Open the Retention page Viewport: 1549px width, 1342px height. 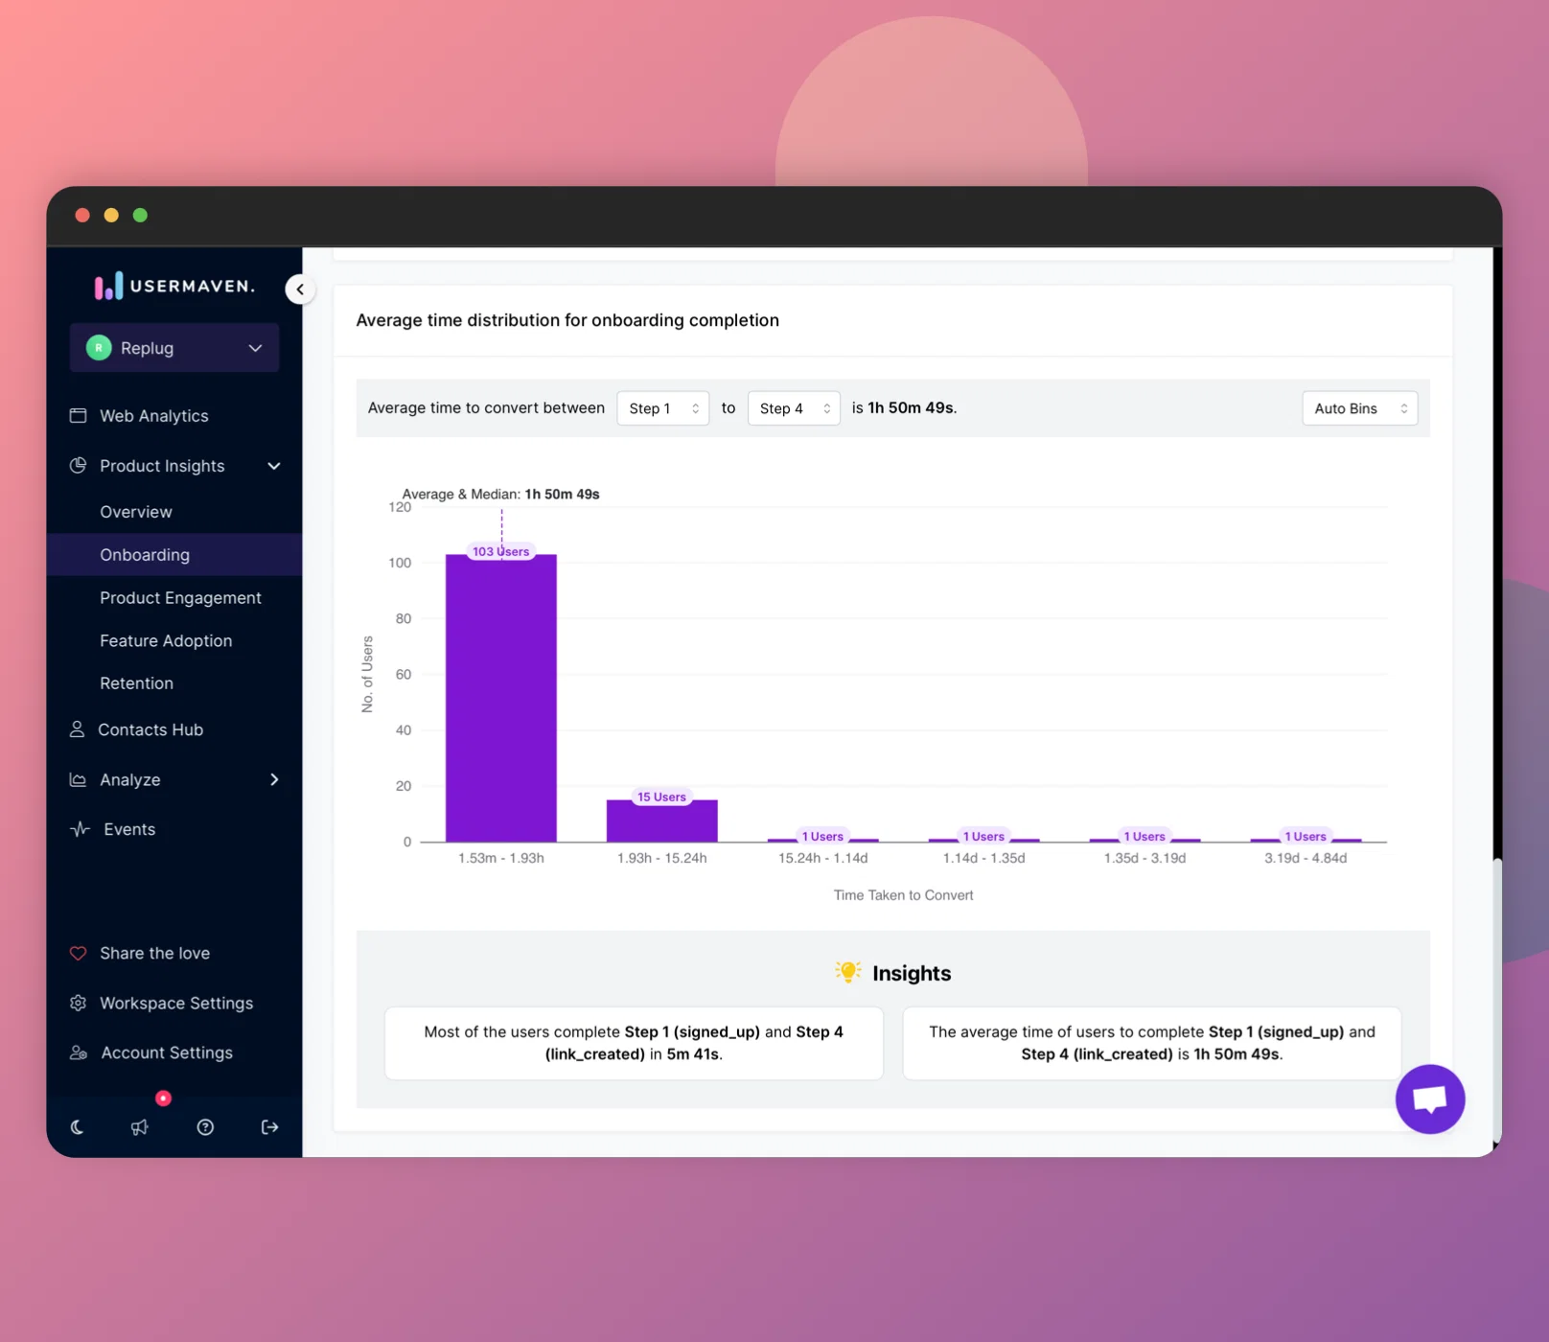tap(137, 683)
